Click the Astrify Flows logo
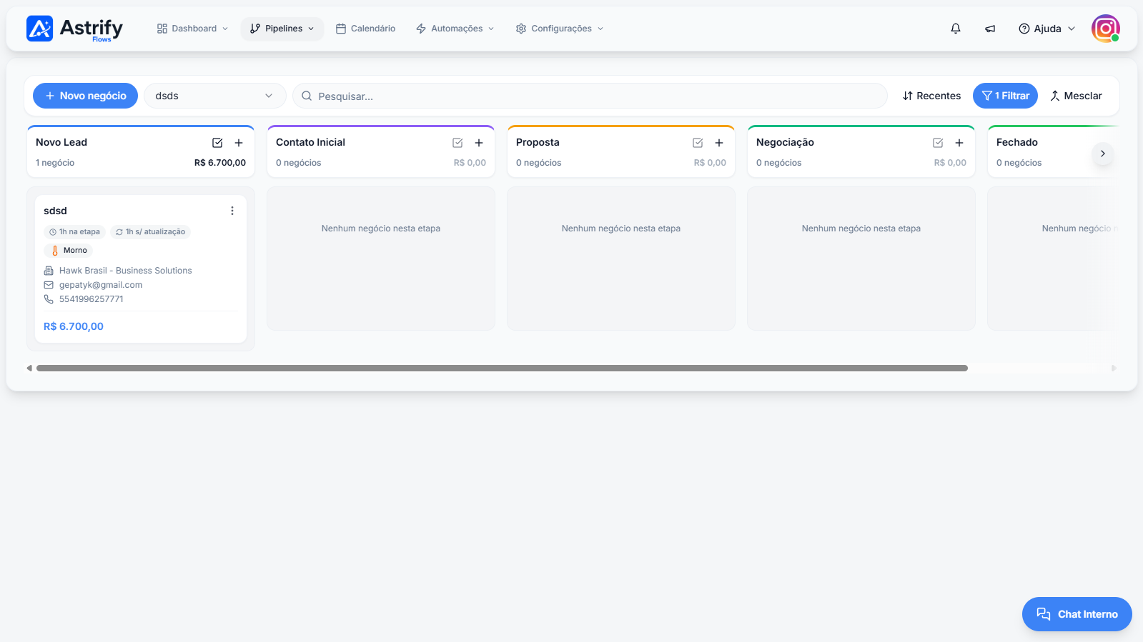This screenshot has width=1143, height=642. pyautogui.click(x=74, y=29)
